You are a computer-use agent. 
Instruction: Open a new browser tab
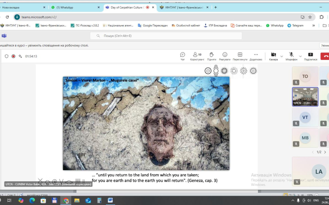pos(215,7)
